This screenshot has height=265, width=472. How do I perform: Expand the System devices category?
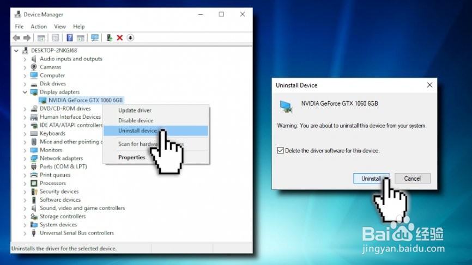(25, 225)
